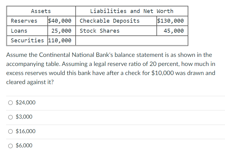Screen dimensions: 225x157
Task: Click the $24,000 answer label
Action: click(x=26, y=103)
